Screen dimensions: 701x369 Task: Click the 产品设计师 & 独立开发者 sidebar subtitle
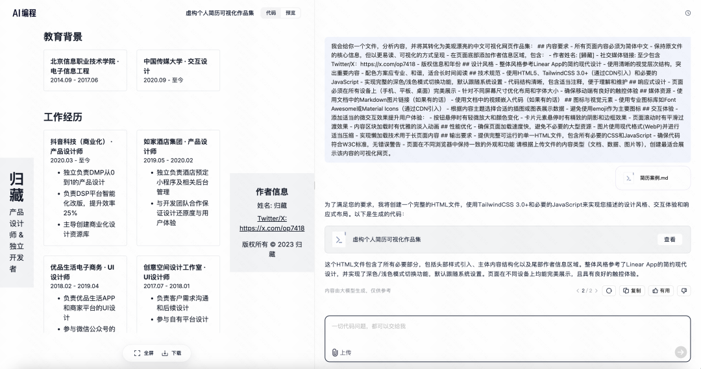tap(16, 241)
